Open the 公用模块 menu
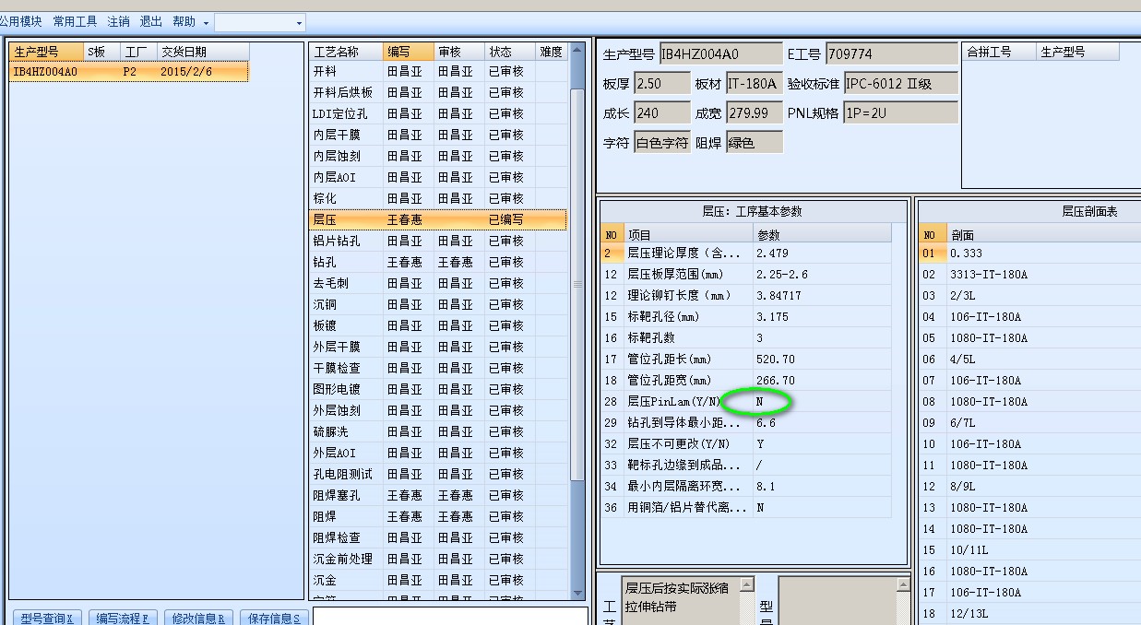Screen dimensions: 1141x625 pos(20,21)
